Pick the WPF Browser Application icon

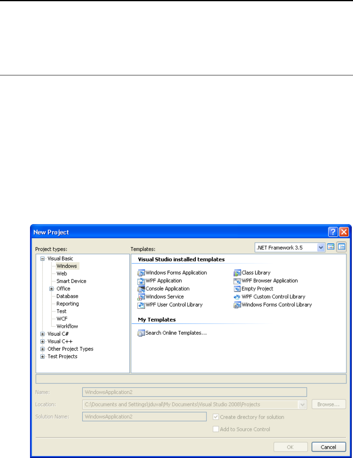[x=237, y=281]
